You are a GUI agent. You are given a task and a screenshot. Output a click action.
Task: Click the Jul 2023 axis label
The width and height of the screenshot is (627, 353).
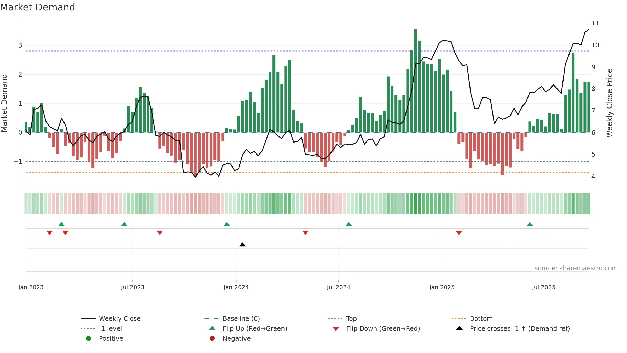(x=133, y=287)
